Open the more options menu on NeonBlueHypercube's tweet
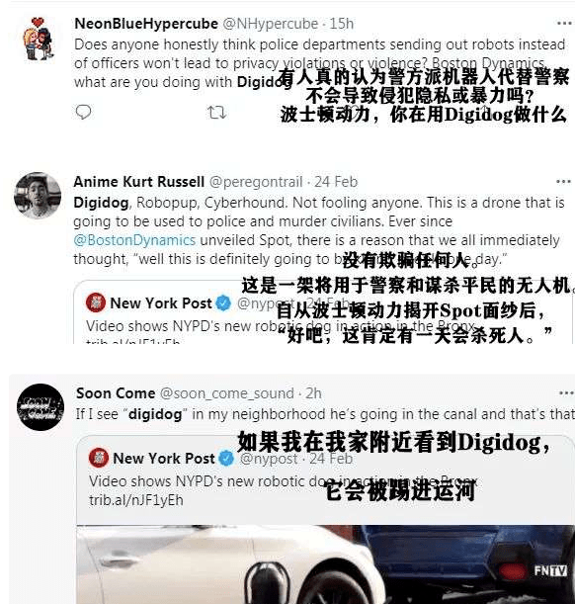Screen dimensions: 575x604 [564, 24]
